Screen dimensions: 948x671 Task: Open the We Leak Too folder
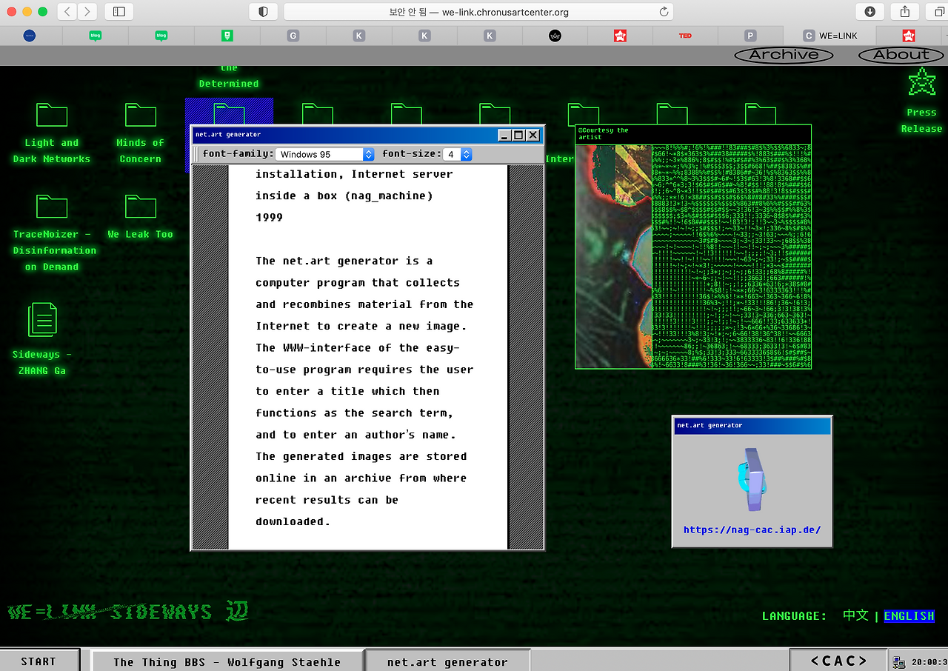pyautogui.click(x=140, y=216)
